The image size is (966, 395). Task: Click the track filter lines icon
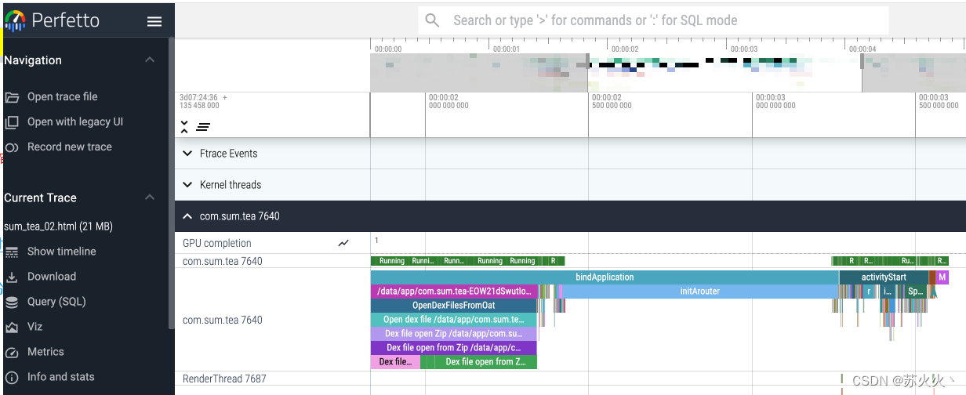pos(203,127)
